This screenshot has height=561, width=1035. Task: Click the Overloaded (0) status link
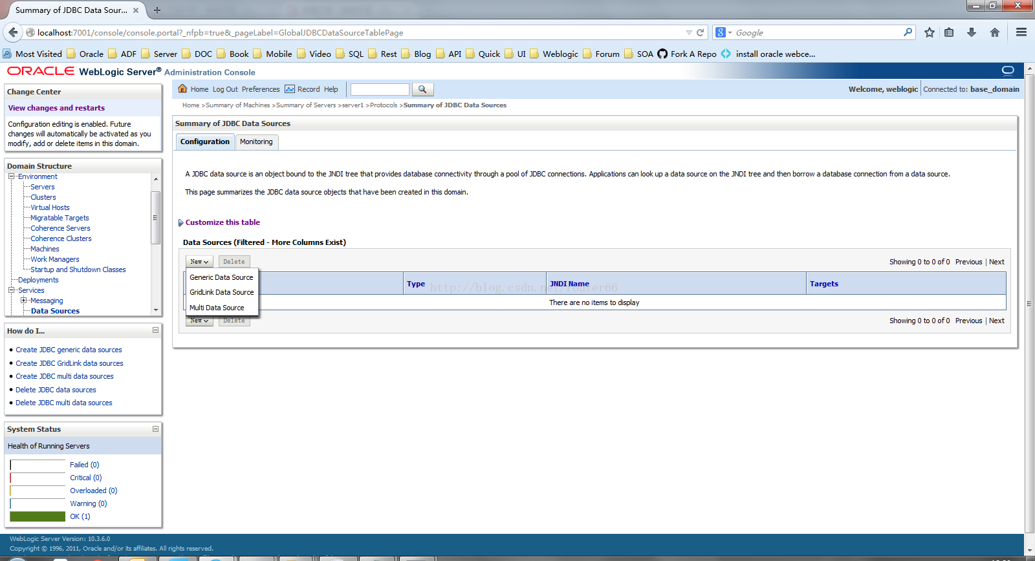pyautogui.click(x=94, y=491)
